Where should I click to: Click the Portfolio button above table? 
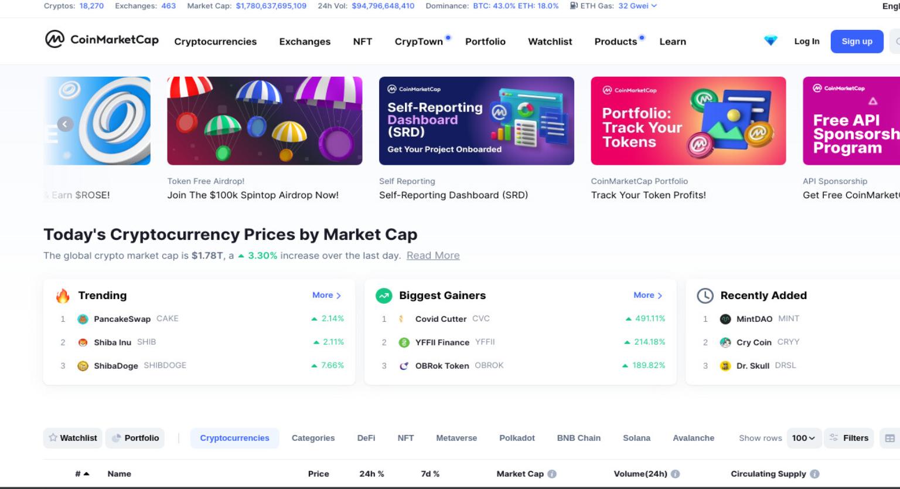pos(135,438)
